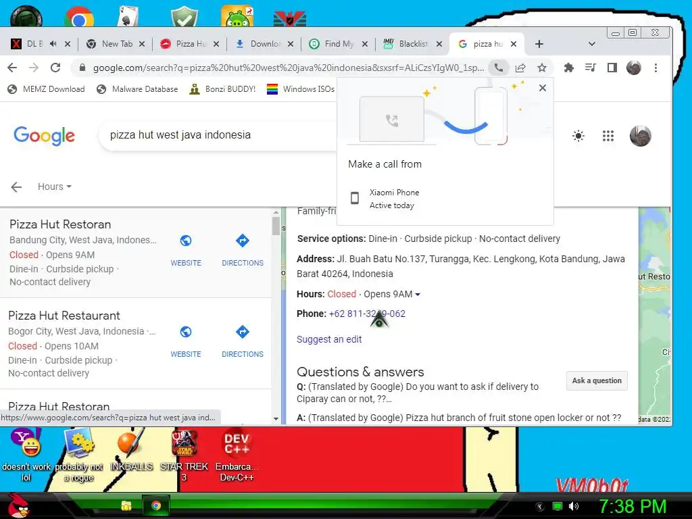The image size is (692, 519).
Task: Switch to the Pizza Hu tab
Action: click(191, 44)
